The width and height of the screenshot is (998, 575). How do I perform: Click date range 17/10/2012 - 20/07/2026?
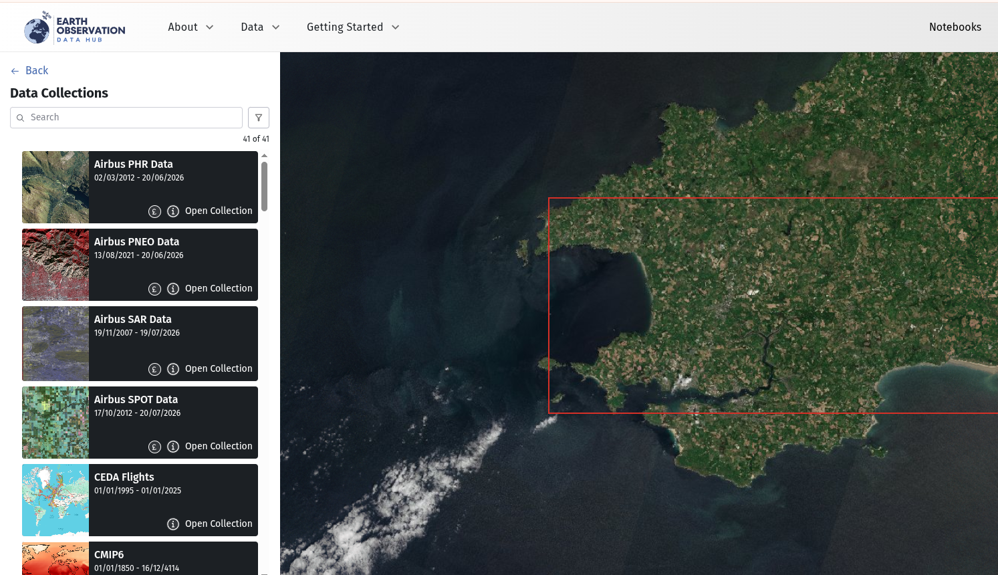tap(138, 413)
